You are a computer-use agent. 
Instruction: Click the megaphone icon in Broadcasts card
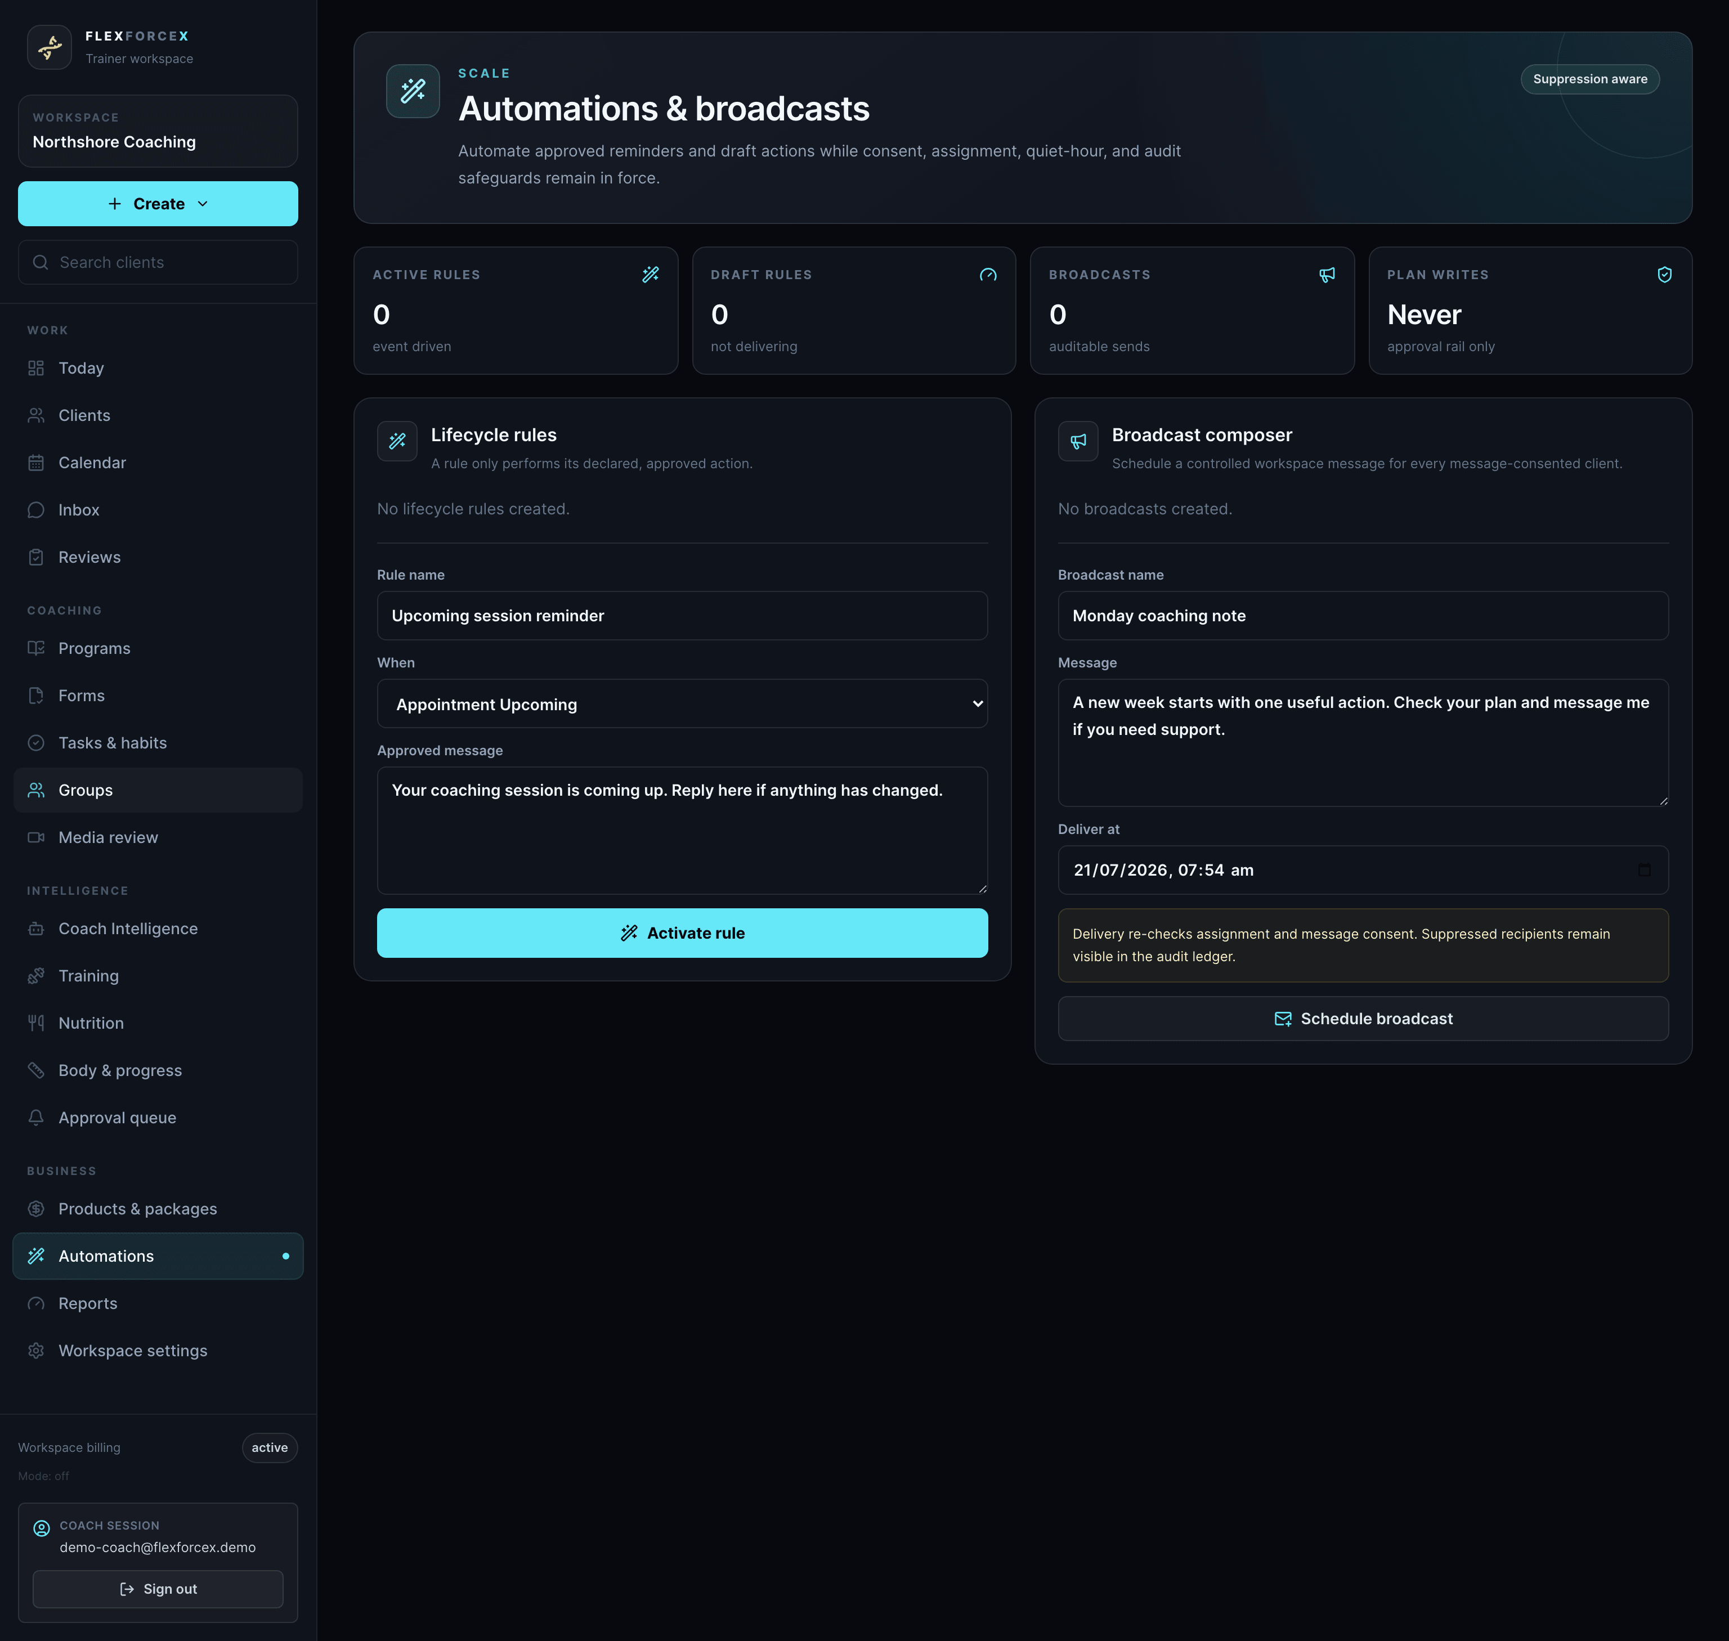(x=1327, y=275)
